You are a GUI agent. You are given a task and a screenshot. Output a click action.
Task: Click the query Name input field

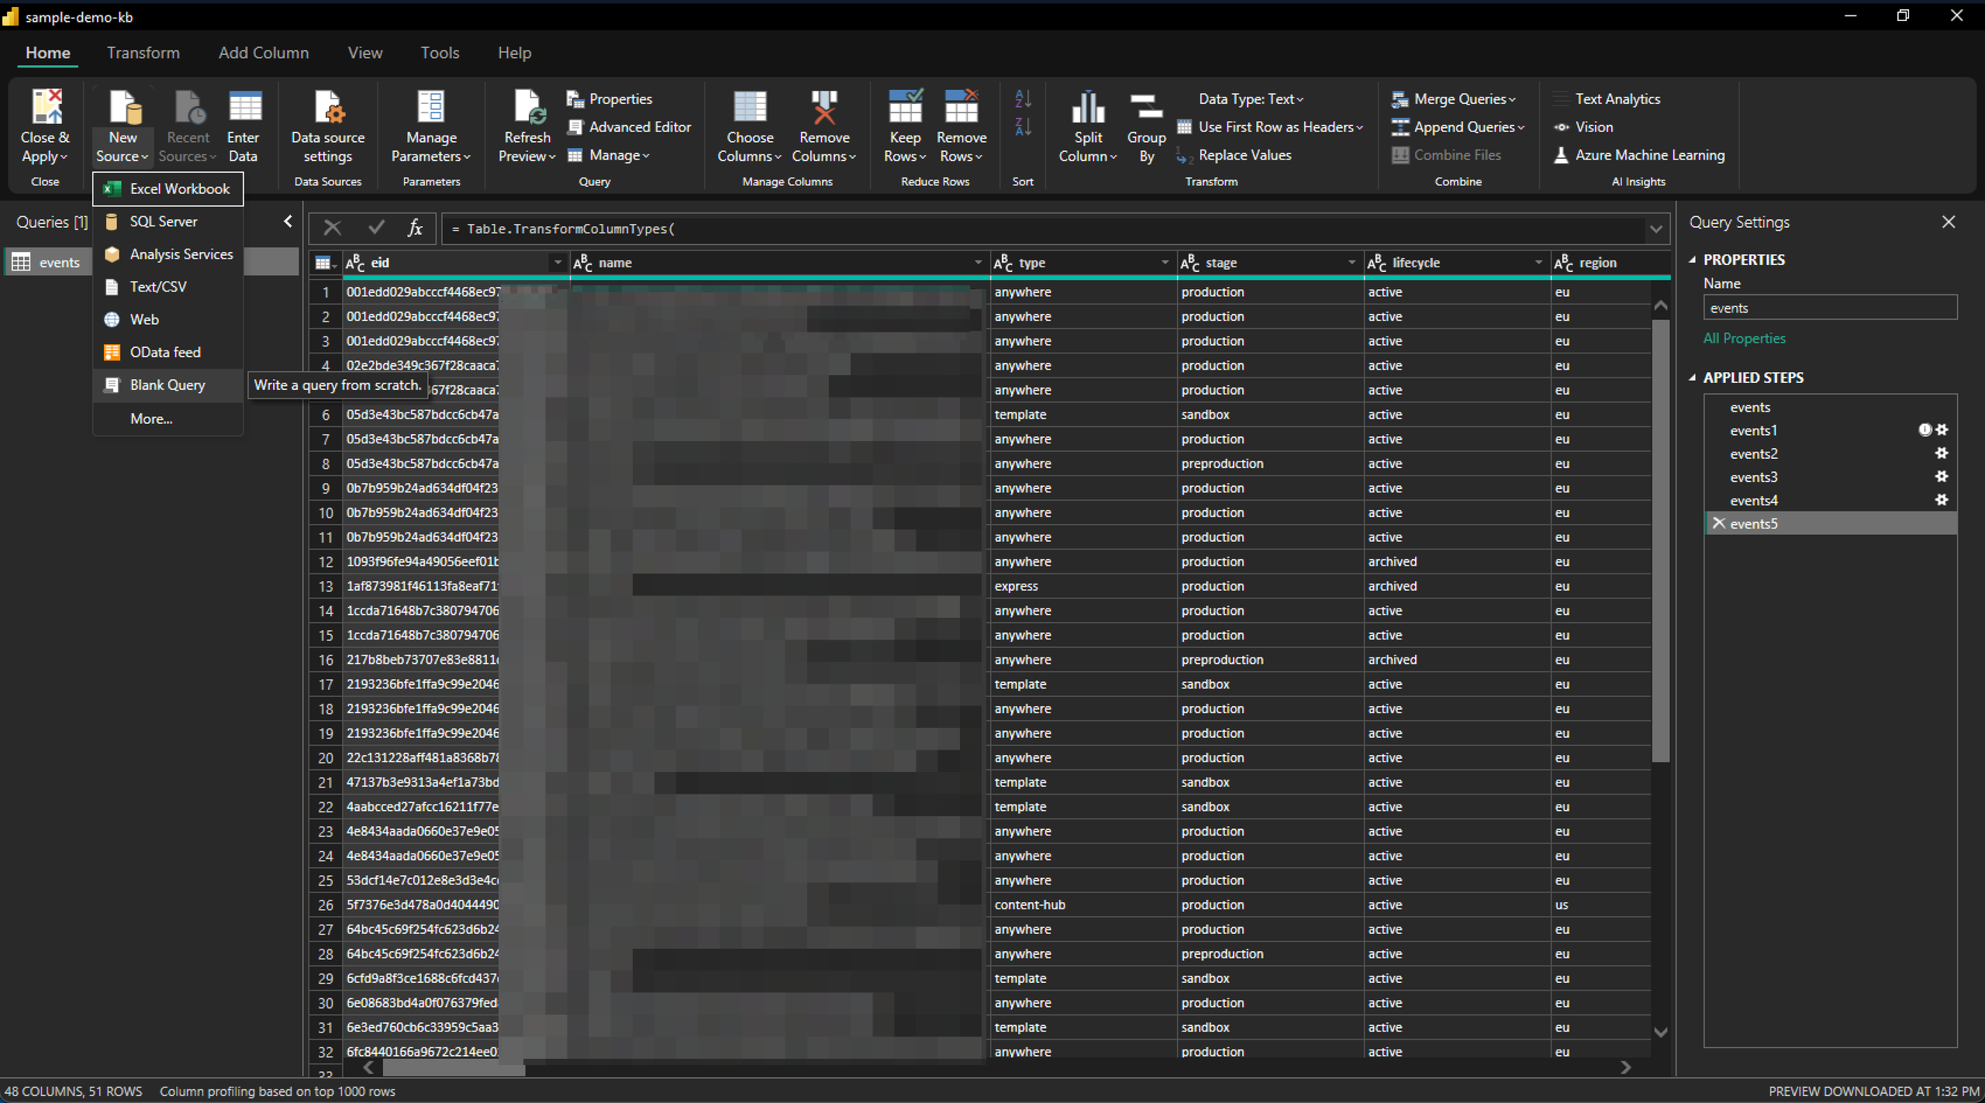[x=1829, y=308]
